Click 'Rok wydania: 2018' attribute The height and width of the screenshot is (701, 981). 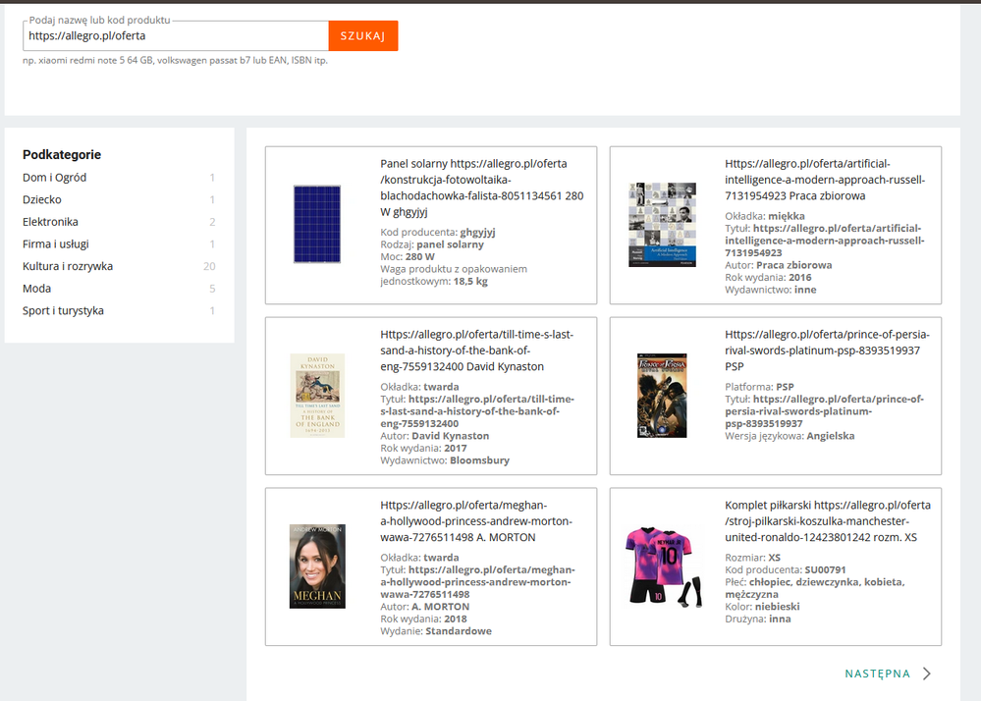423,619
